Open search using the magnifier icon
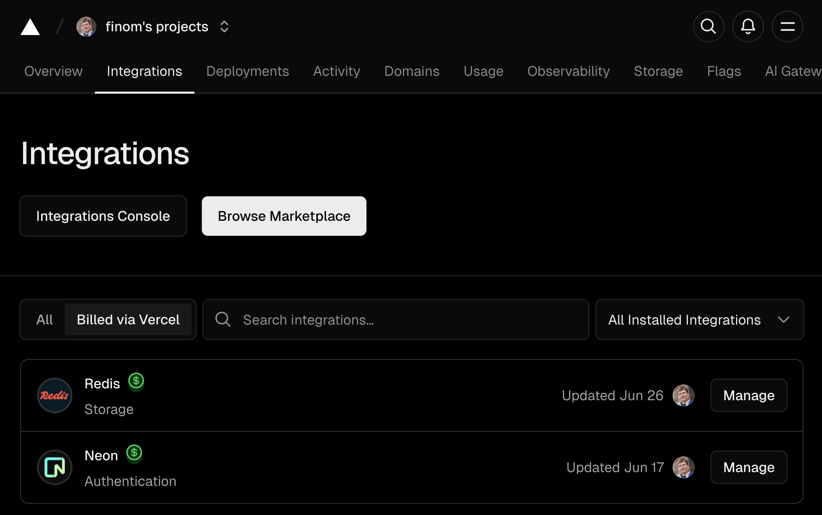The height and width of the screenshot is (515, 822). [x=708, y=26]
